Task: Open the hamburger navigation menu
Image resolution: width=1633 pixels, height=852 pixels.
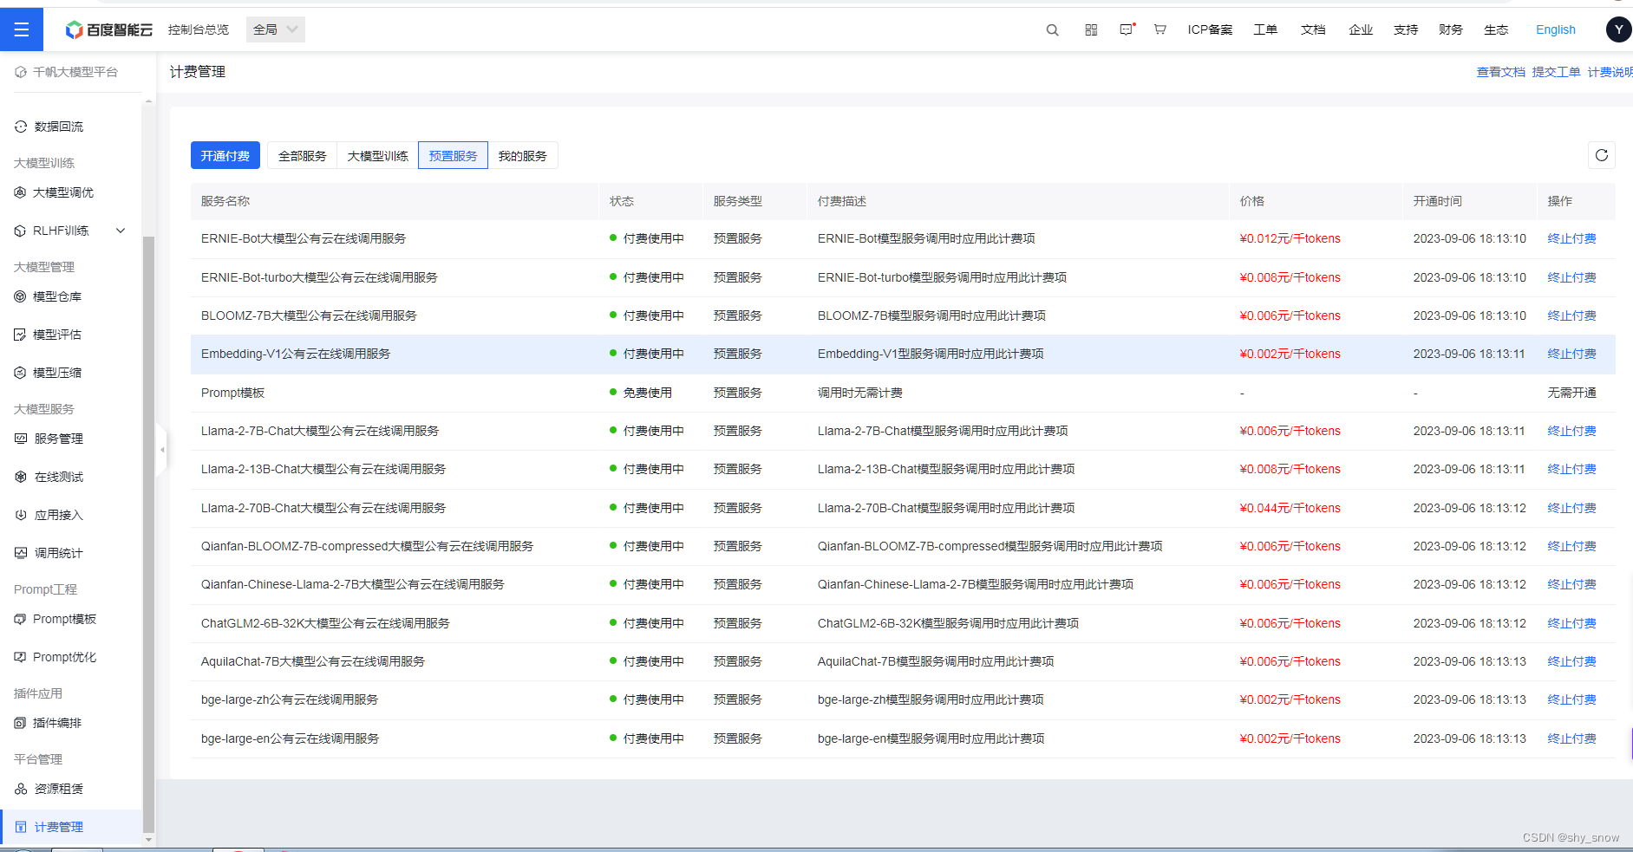Action: tap(22, 30)
